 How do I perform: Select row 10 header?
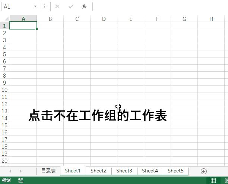coord(4,90)
